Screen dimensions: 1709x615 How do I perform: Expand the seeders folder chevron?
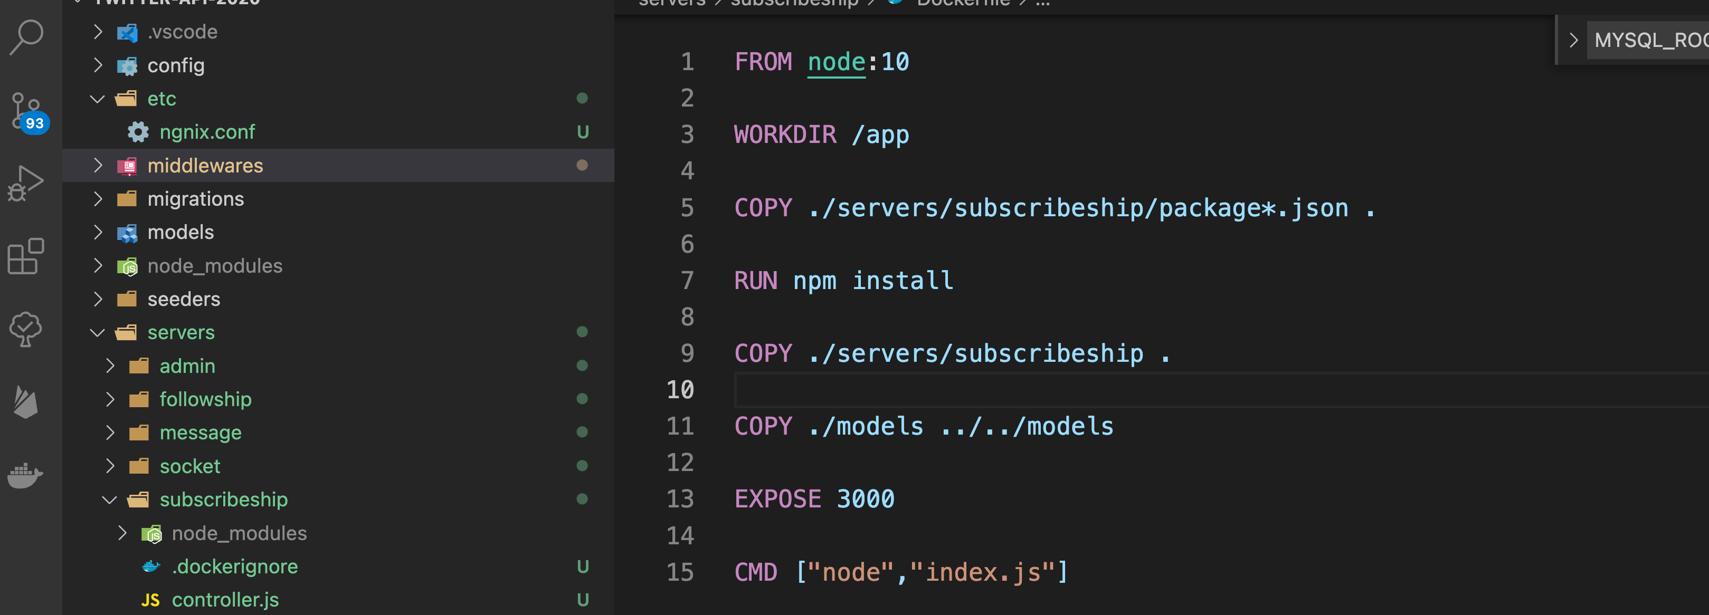pos(98,299)
